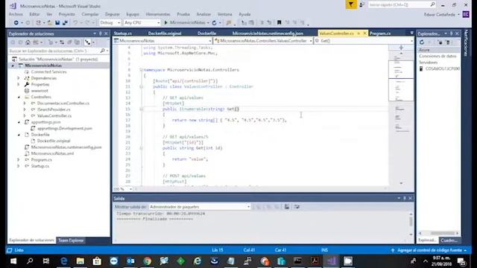The height and width of the screenshot is (268, 477).
Task: Select MicroservicioNotas.xml in the tree
Action: 52,153
